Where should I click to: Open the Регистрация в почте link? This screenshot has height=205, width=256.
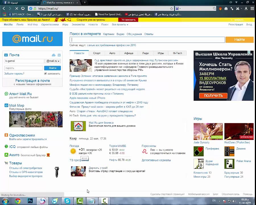(x=32, y=81)
